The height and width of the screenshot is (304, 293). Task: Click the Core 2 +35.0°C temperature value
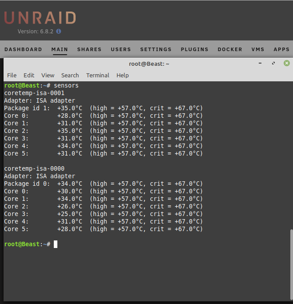point(70,131)
